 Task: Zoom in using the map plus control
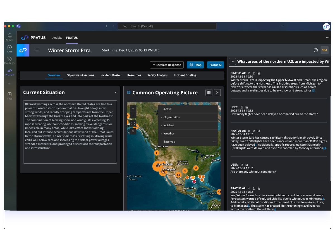[133, 108]
